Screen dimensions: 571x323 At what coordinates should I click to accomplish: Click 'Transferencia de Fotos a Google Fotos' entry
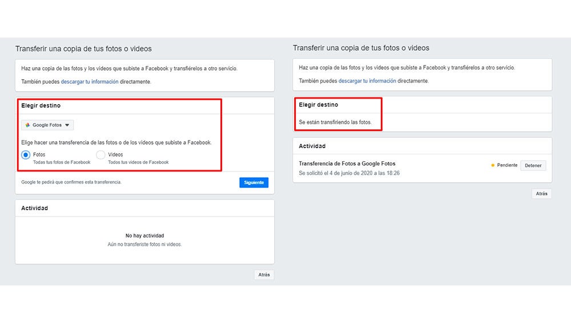pyautogui.click(x=347, y=163)
